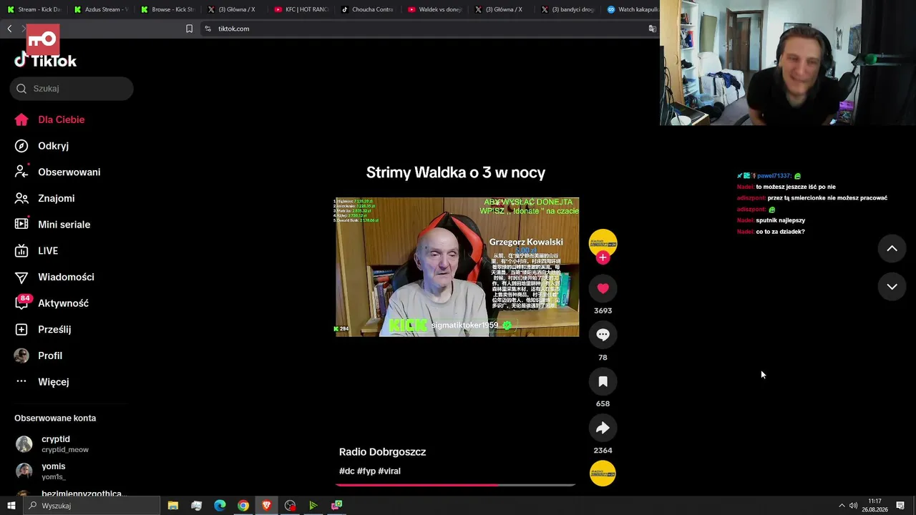Open Wiadomości messages
916x515 pixels.
(54, 277)
